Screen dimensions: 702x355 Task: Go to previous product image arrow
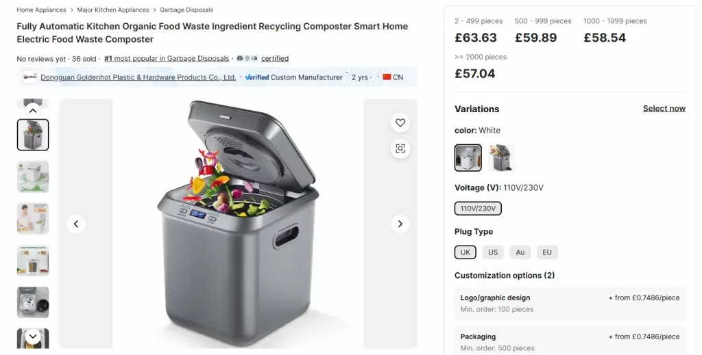[76, 224]
